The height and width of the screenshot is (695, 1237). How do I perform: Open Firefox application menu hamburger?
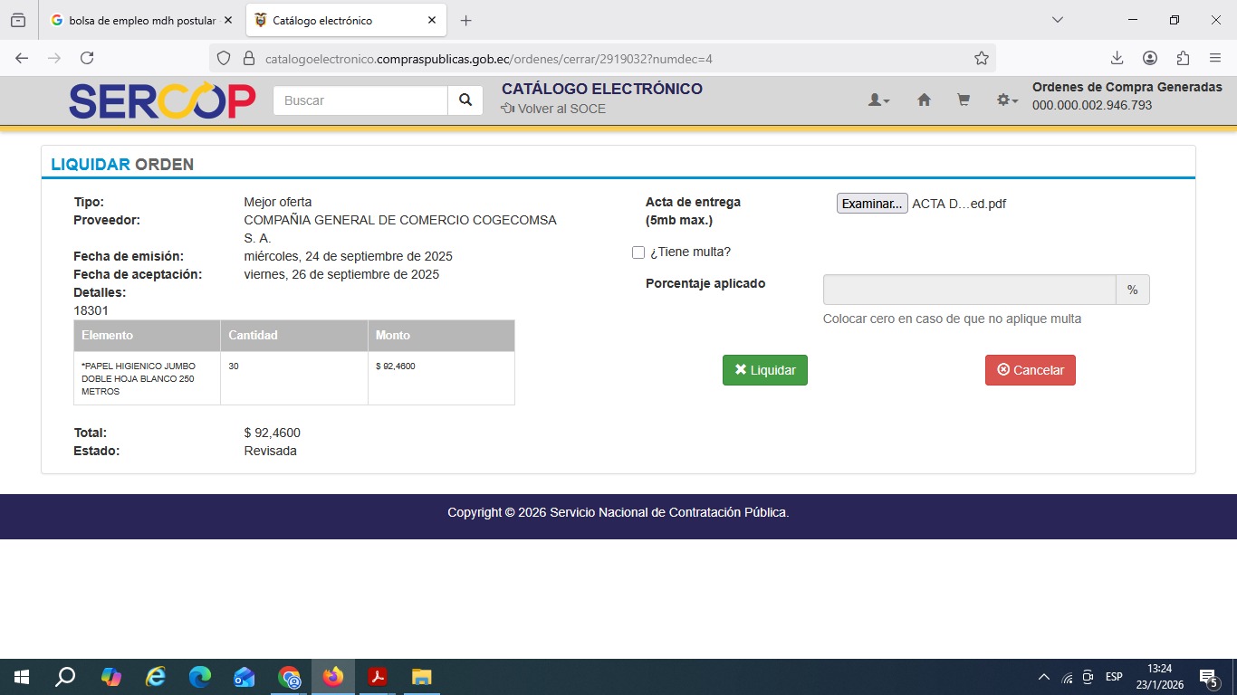click(1215, 58)
